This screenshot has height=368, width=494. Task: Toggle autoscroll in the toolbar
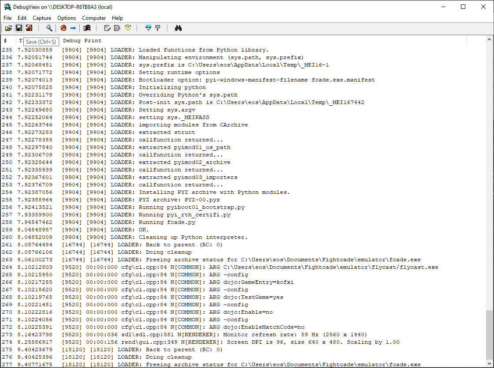click(x=117, y=28)
